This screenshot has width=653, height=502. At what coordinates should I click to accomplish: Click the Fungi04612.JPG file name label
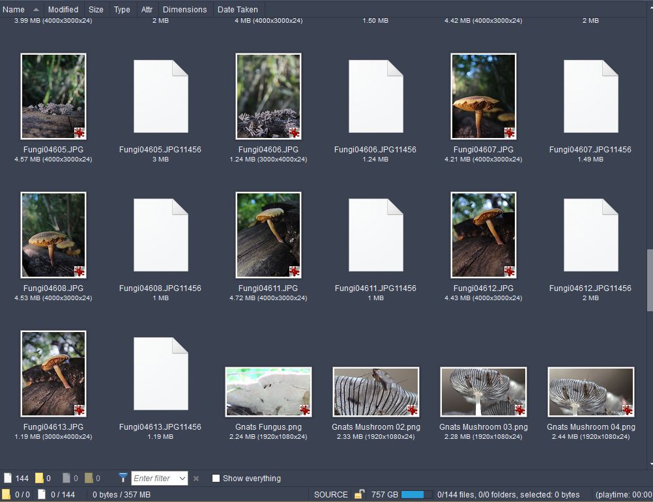(x=483, y=288)
